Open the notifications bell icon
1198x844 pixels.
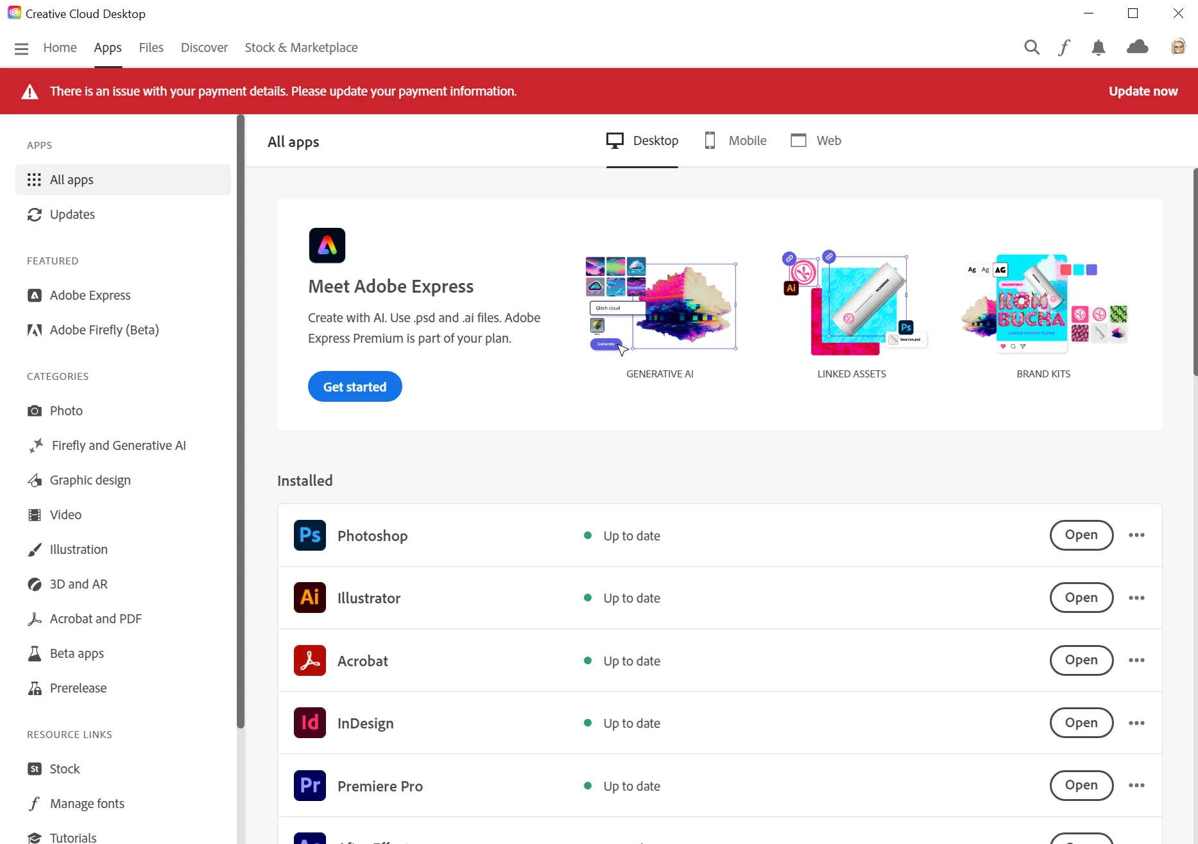click(x=1099, y=47)
